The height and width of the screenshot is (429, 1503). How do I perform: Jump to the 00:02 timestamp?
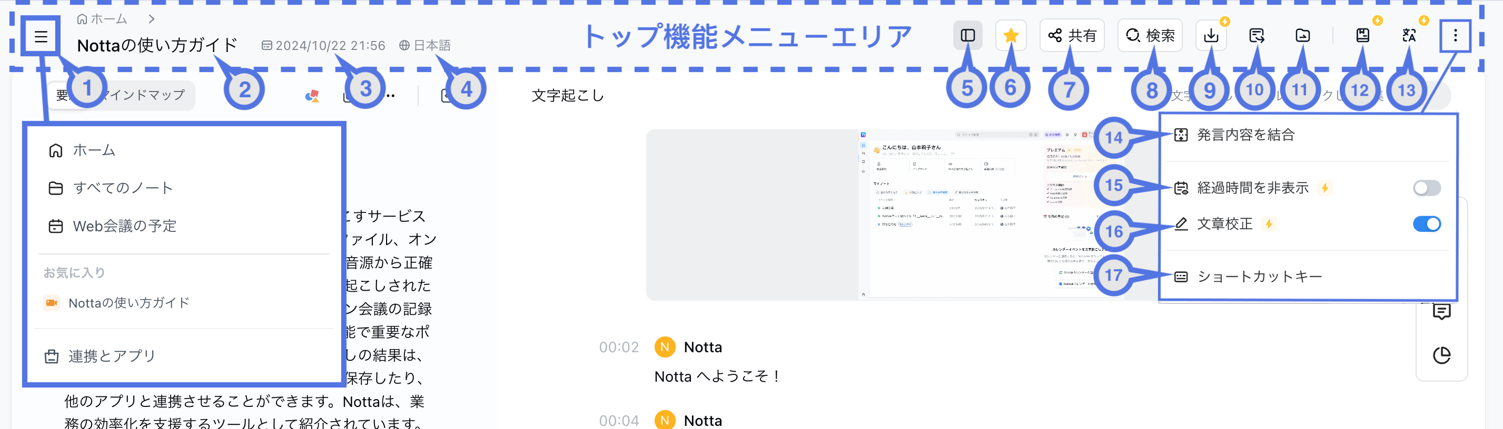618,348
